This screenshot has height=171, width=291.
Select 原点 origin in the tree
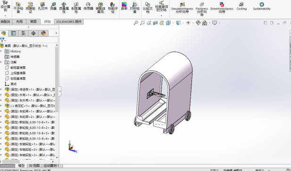pos(13,84)
